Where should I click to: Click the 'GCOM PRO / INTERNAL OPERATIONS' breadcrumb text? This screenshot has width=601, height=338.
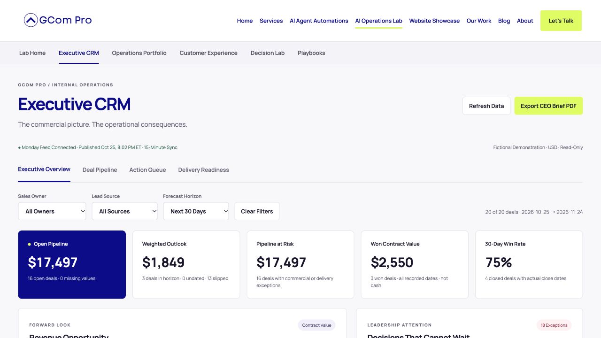66,85
